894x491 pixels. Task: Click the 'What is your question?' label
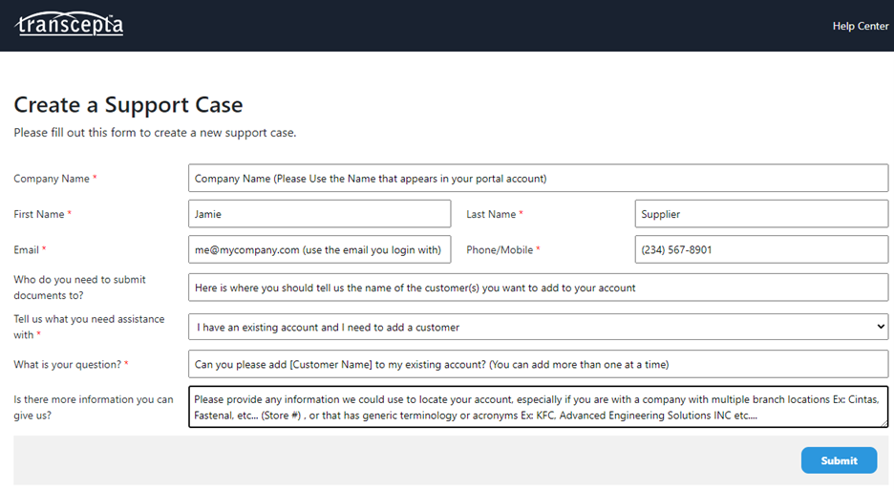[x=68, y=364]
